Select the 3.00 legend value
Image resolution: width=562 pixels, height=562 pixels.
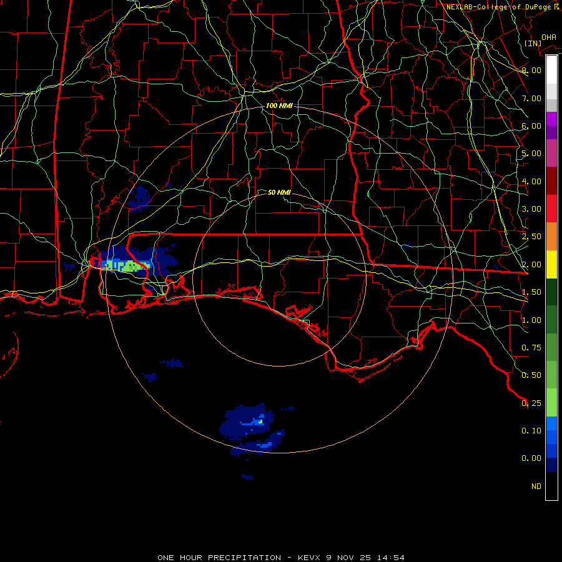(531, 209)
